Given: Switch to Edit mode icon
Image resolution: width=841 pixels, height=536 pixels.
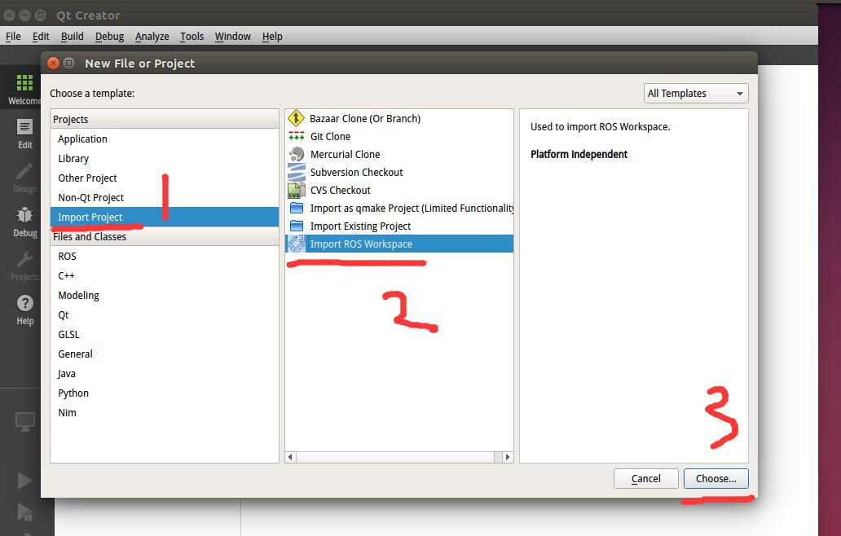Looking at the screenshot, I should pyautogui.click(x=24, y=128).
